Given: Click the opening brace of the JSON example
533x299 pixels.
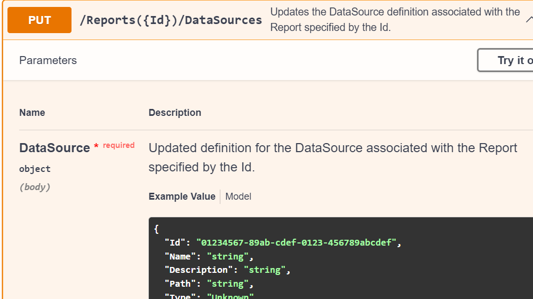Looking at the screenshot, I should coord(156,230).
